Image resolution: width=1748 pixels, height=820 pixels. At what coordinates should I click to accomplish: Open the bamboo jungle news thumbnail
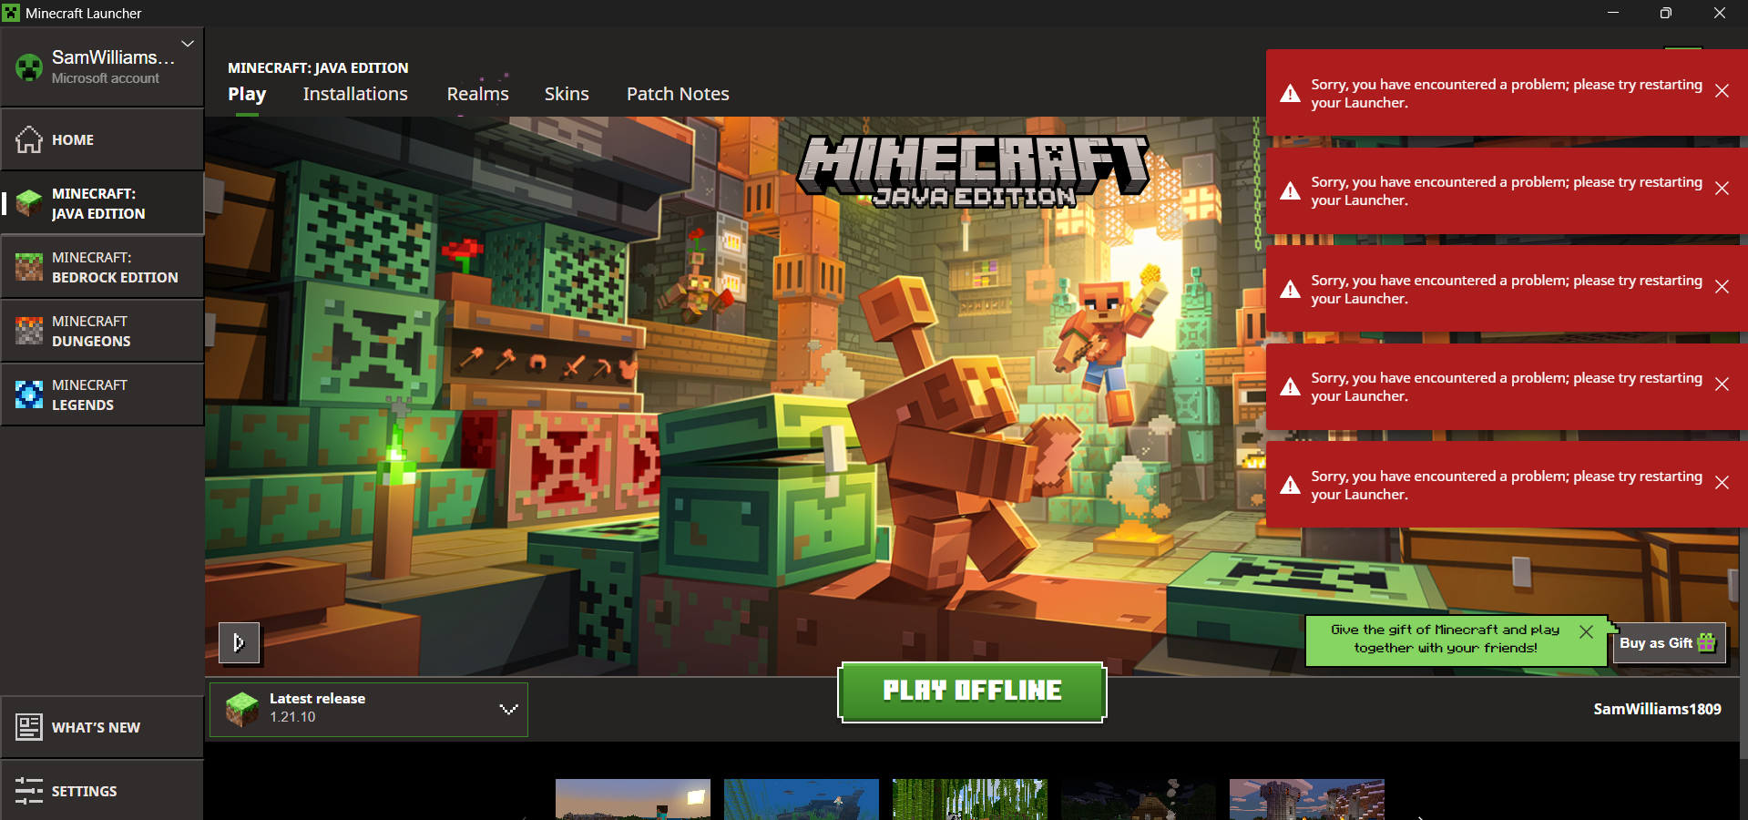(970, 799)
